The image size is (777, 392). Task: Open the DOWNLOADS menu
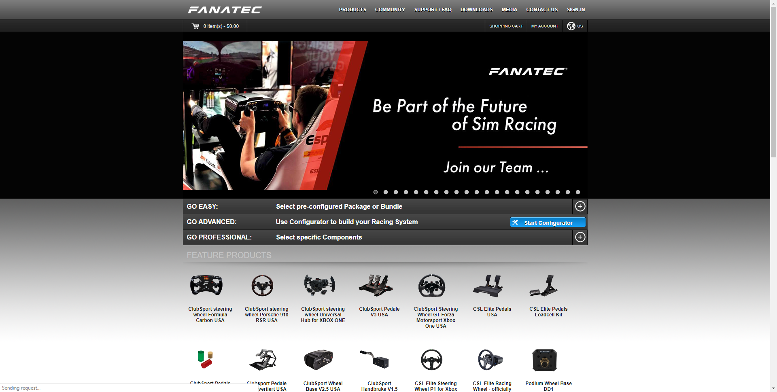(476, 10)
